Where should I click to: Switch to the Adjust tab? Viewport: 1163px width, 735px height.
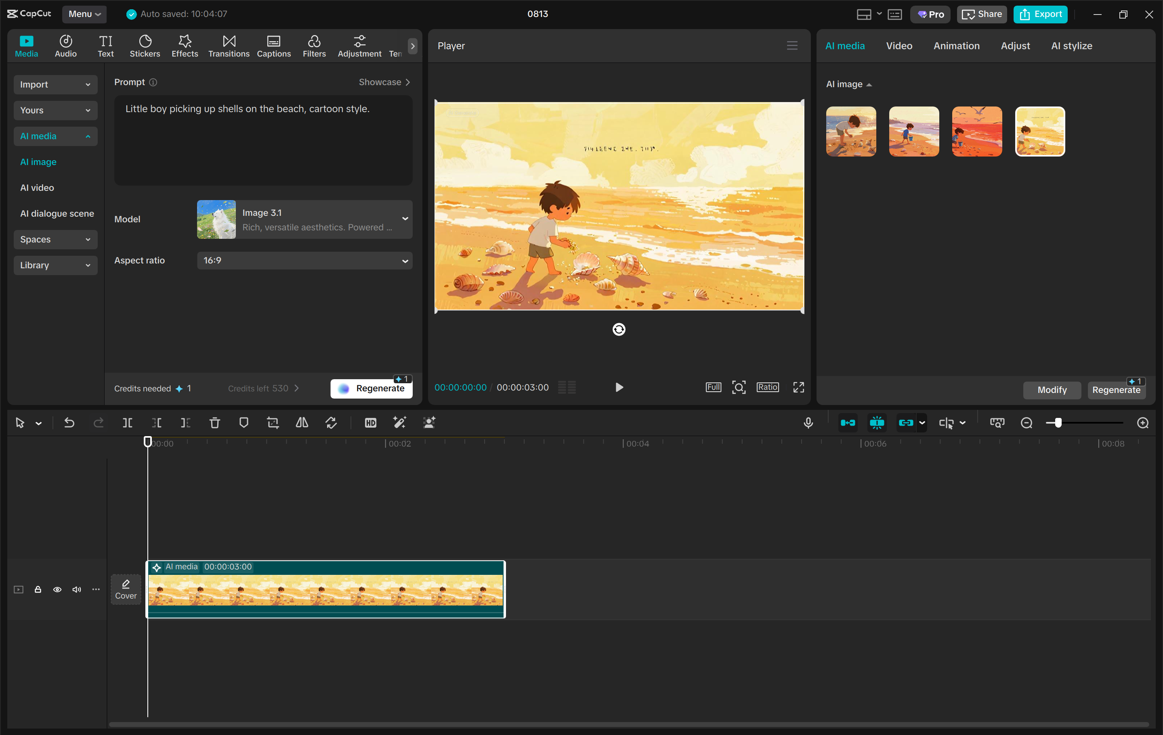1015,46
